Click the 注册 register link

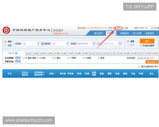coord(126,28)
